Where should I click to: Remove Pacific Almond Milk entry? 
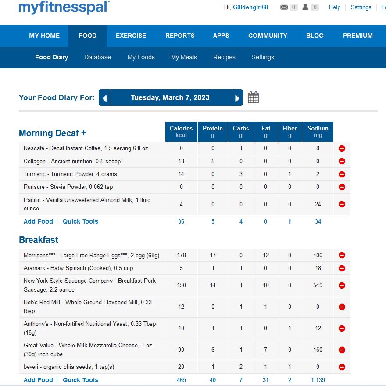point(342,204)
